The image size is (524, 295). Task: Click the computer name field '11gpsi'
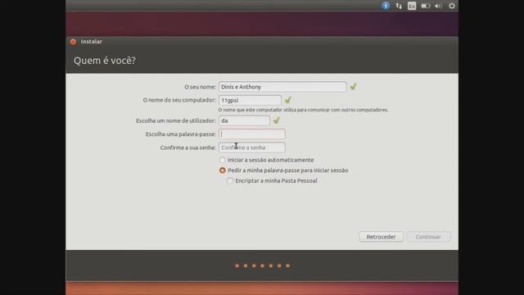coord(250,100)
